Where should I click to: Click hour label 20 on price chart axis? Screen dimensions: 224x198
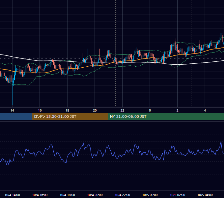click(95, 111)
